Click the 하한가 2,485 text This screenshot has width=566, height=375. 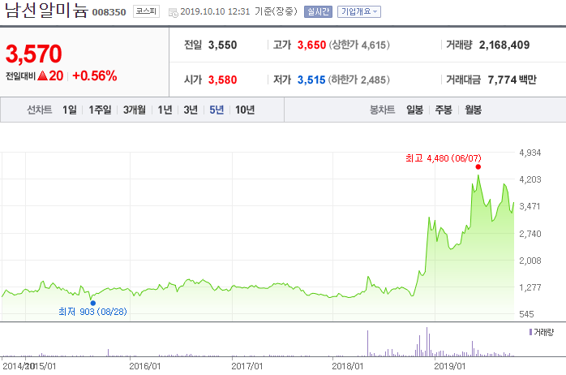coord(358,80)
